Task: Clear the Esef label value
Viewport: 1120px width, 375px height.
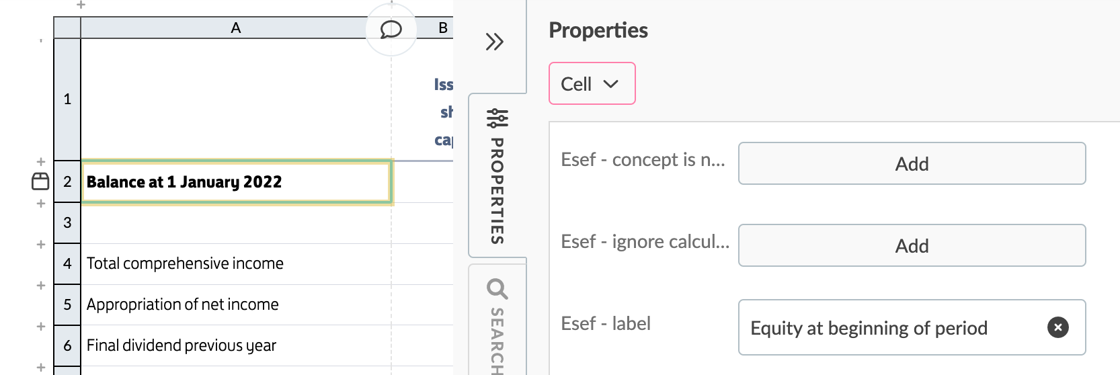Action: point(1057,327)
